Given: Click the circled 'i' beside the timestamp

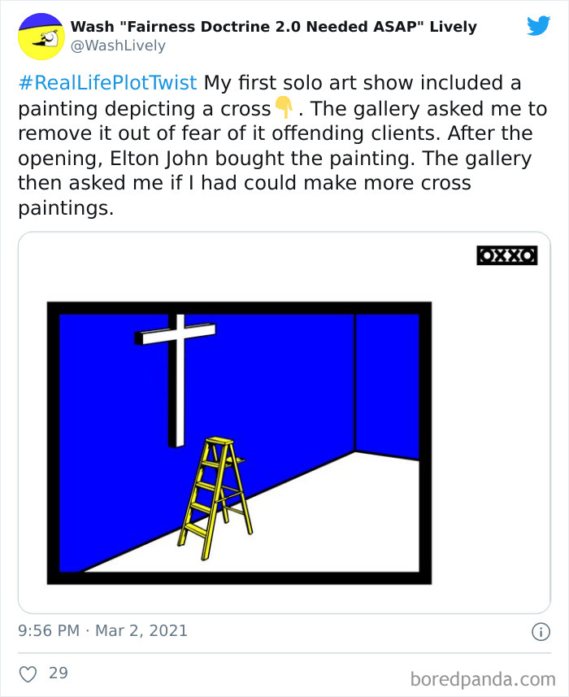Looking at the screenshot, I should pos(541,631).
